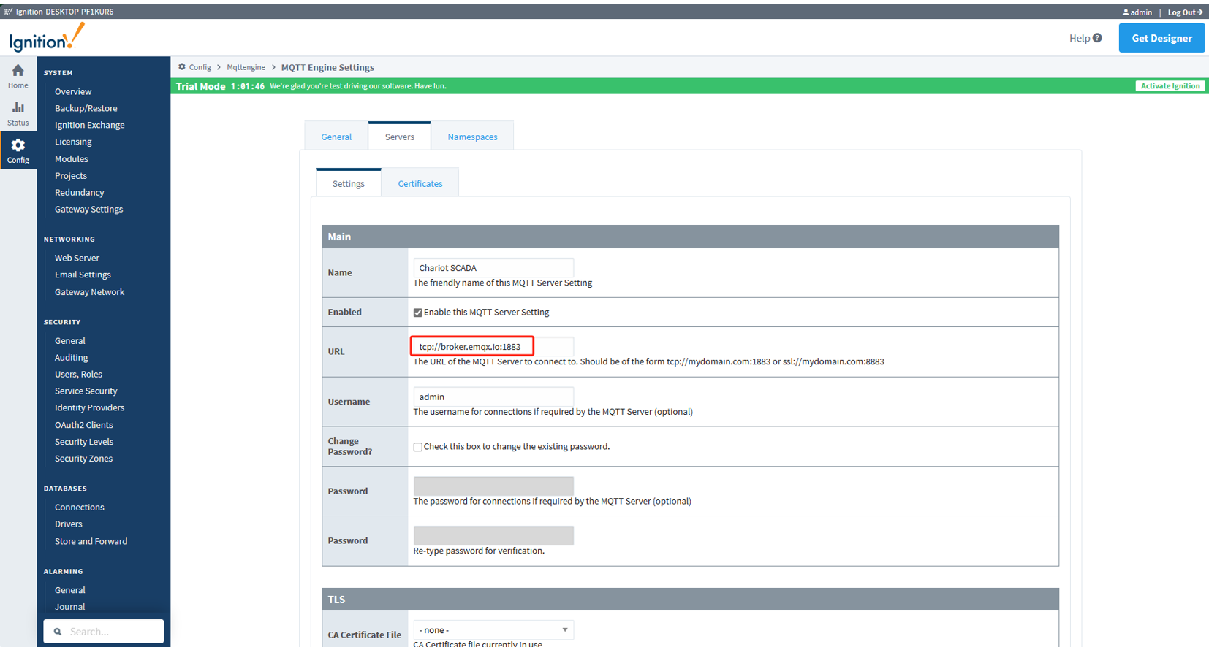Switch to the General tab

336,137
